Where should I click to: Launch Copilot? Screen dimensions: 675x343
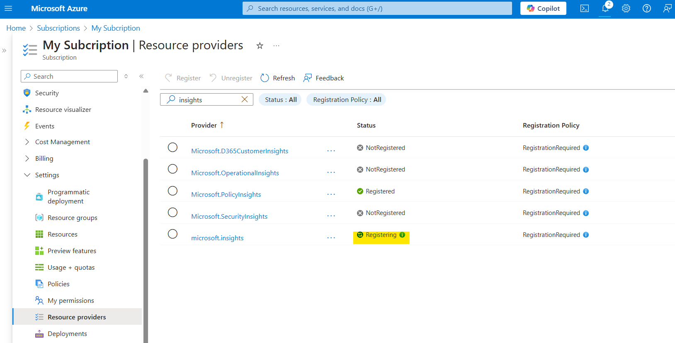click(543, 8)
